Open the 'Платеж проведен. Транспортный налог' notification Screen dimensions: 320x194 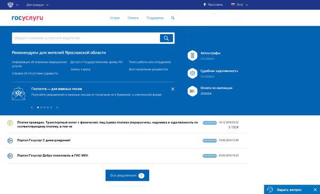(108, 124)
